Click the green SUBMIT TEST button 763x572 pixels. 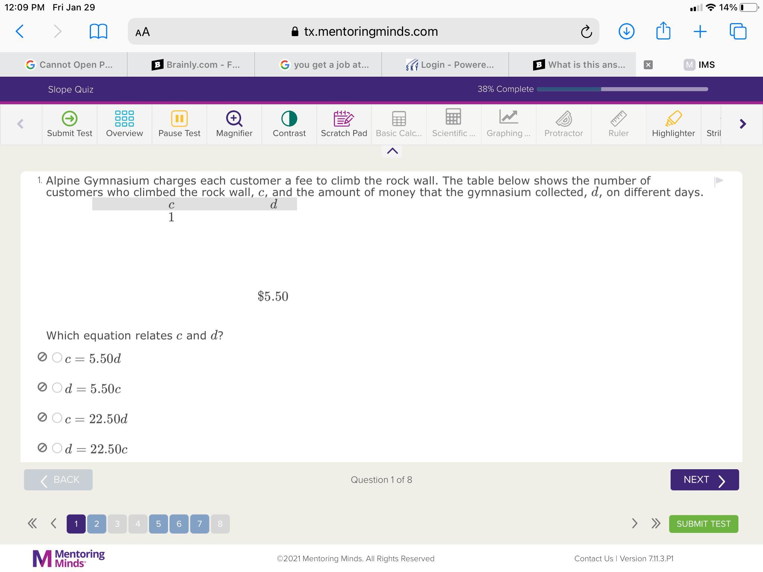click(703, 524)
